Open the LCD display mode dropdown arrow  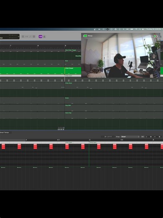click(x=18, y=36)
